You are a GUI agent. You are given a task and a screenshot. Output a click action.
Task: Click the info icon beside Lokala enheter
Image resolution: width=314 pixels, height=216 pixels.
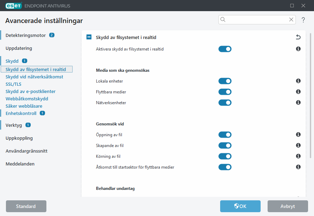[298, 81]
